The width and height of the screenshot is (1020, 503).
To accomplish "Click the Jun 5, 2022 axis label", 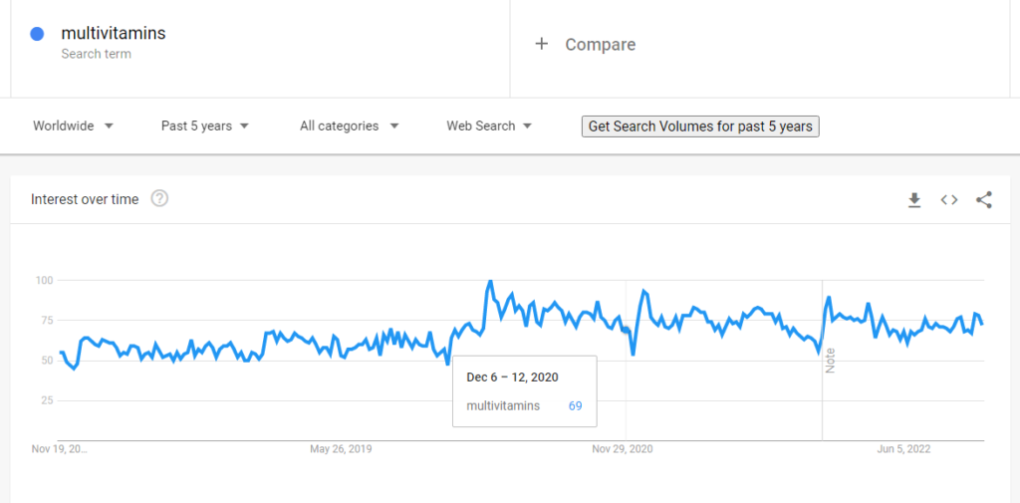I will point(904,449).
